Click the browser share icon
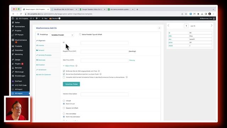 182,14
